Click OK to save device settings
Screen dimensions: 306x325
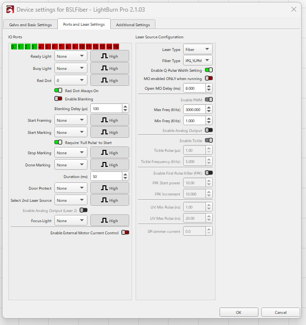click(x=239, y=312)
